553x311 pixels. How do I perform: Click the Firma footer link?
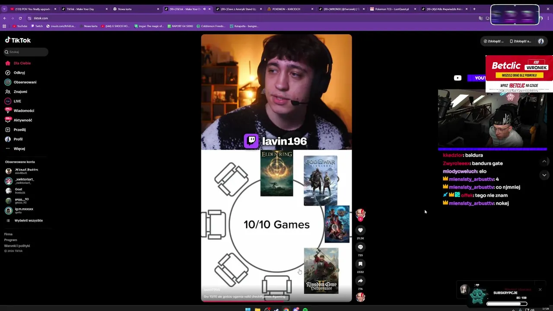8,234
